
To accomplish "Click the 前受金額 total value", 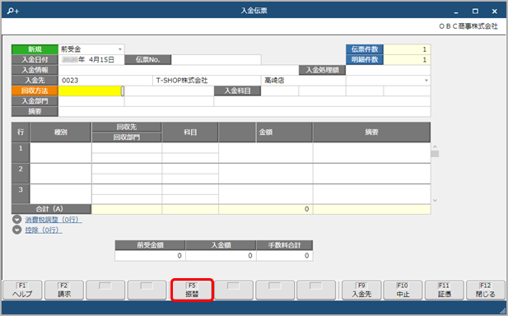I will pos(150,256).
